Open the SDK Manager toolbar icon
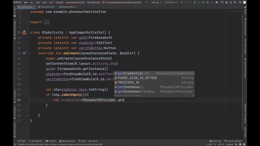 point(235,2)
